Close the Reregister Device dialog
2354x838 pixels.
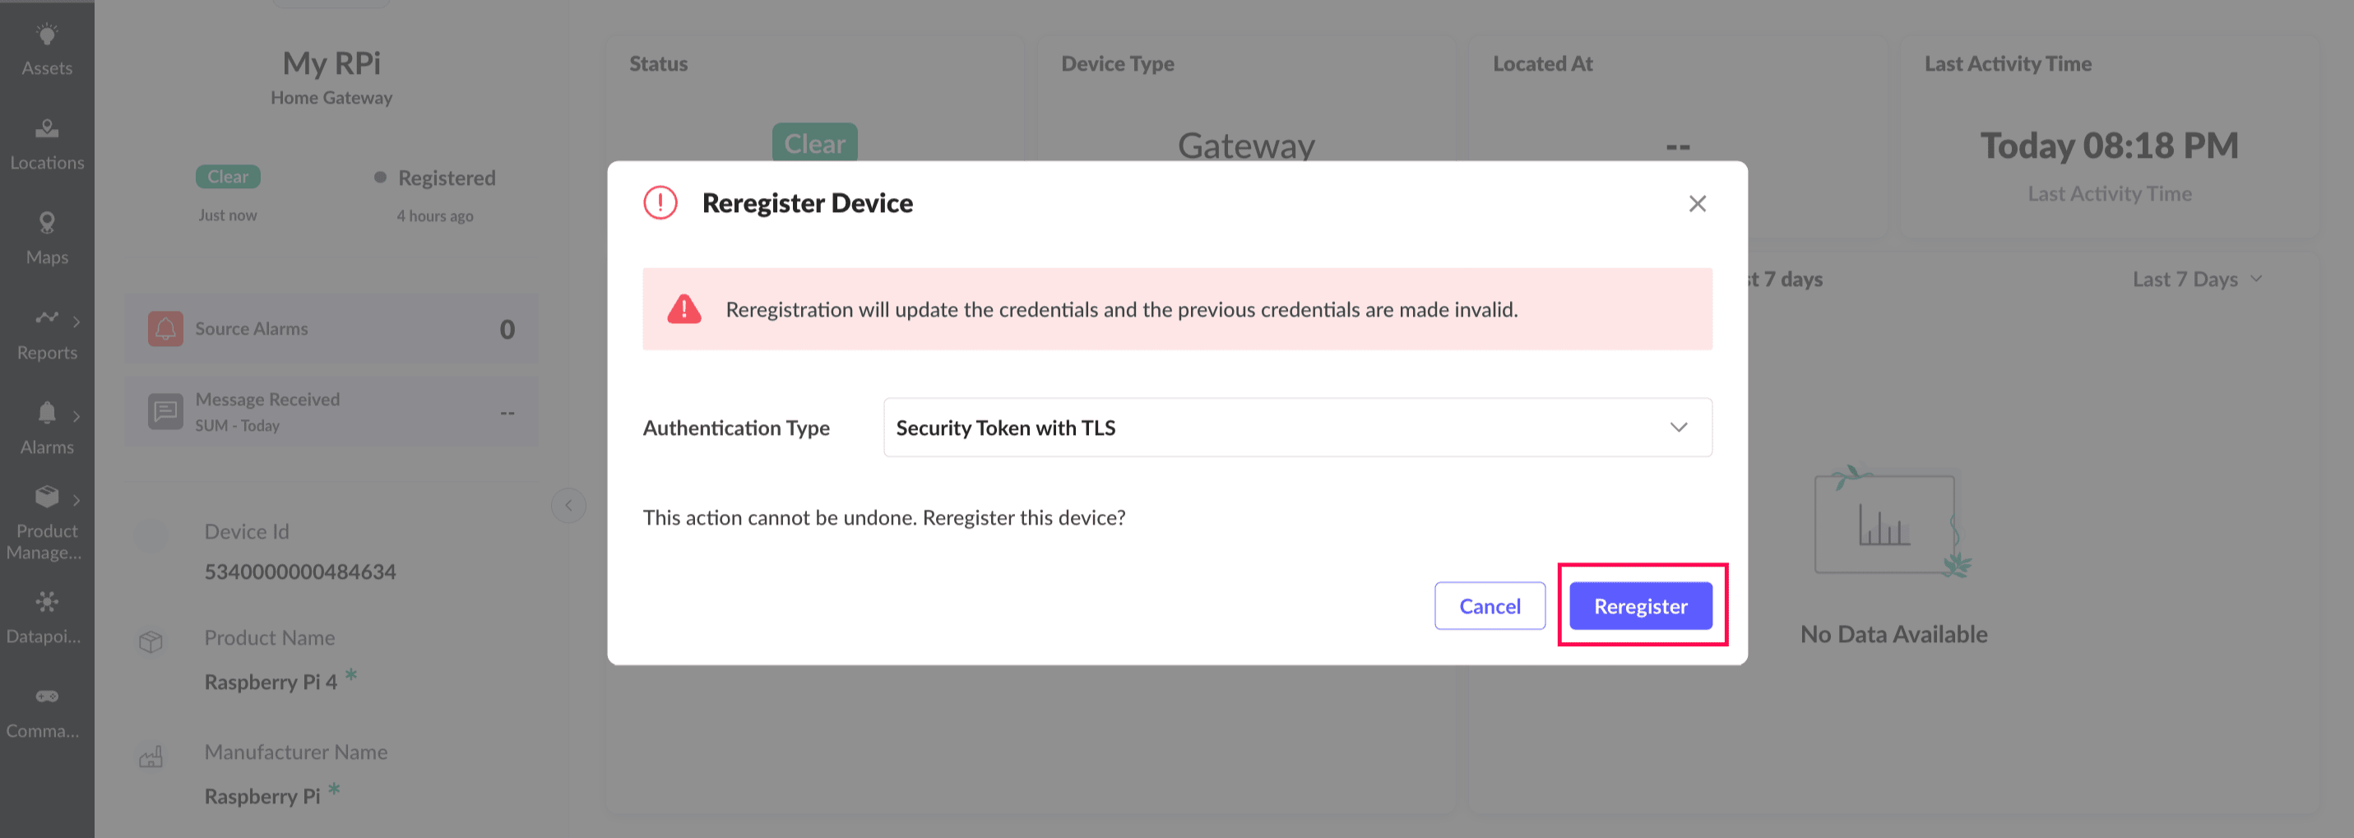(1697, 204)
